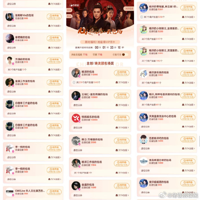Click the 少年幻 logo on the banner
The image size is (200, 200).
click(74, 5)
